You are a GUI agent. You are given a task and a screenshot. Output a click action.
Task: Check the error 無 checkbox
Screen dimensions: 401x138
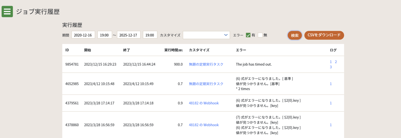(260, 35)
